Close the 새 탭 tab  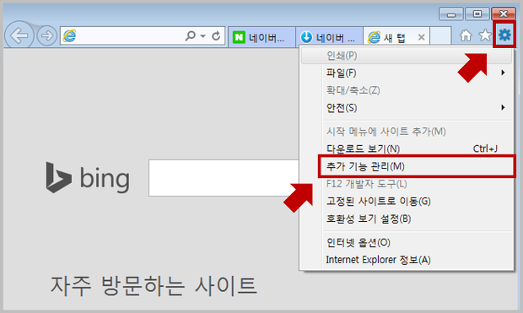[421, 37]
